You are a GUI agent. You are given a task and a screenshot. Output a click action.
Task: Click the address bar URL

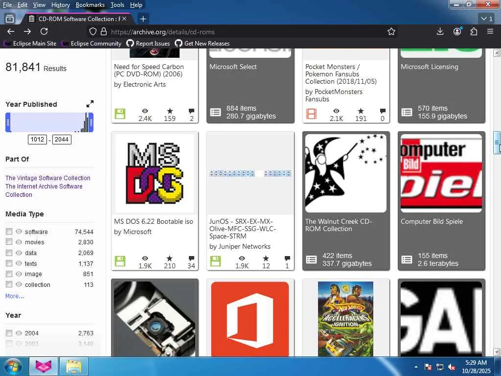pyautogui.click(x=163, y=32)
